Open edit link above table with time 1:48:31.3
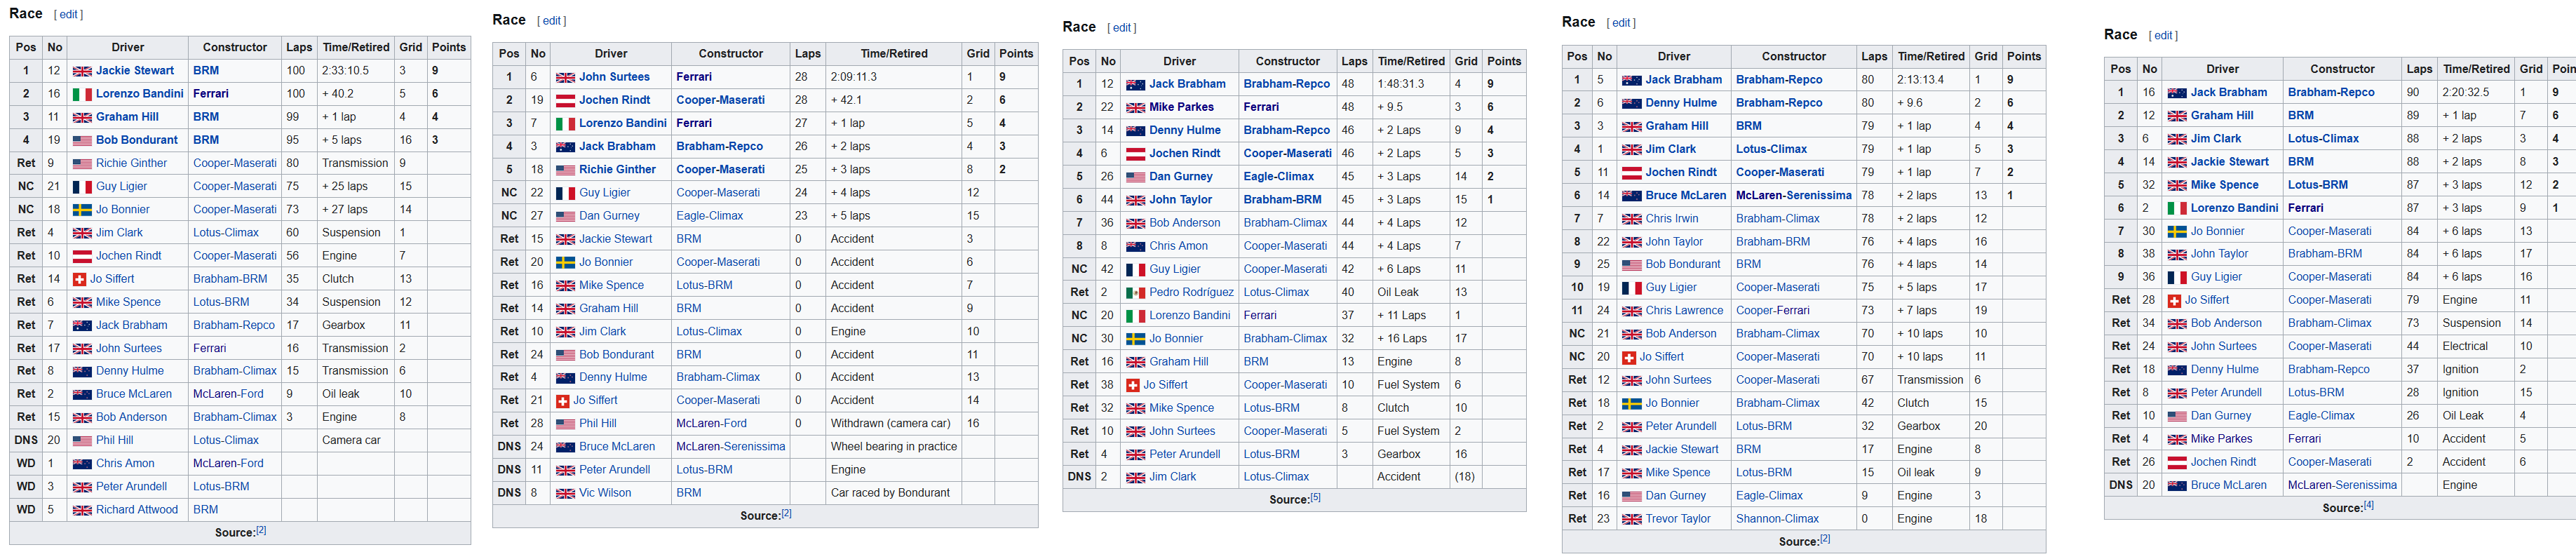Image resolution: width=2576 pixels, height=559 pixels. point(1122,28)
